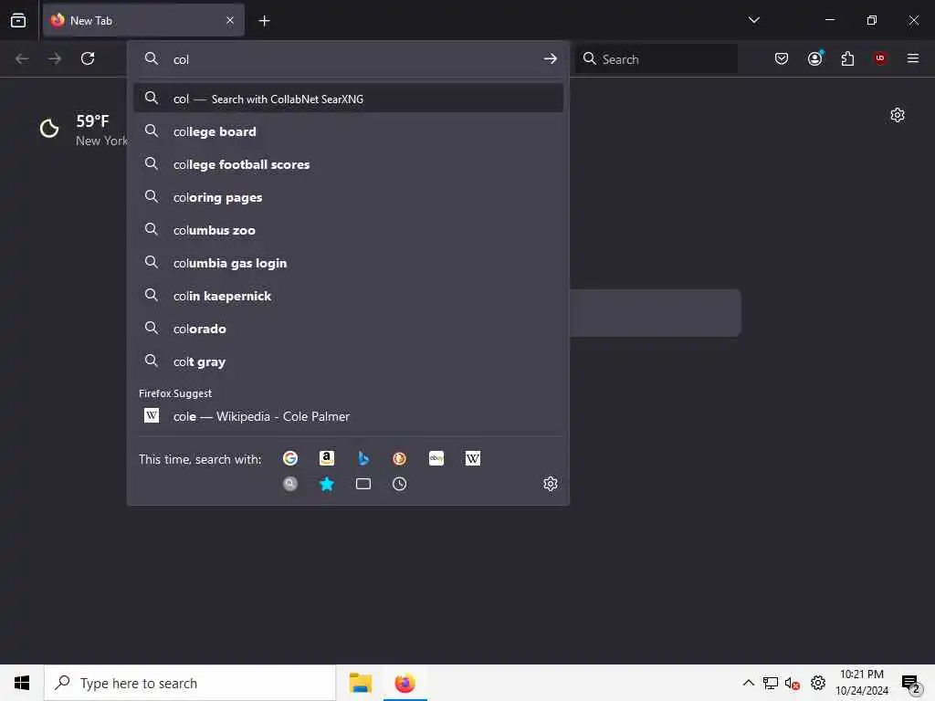Open the settings gear tray icon
Image resolution: width=935 pixels, height=701 pixels.
pyautogui.click(x=818, y=683)
